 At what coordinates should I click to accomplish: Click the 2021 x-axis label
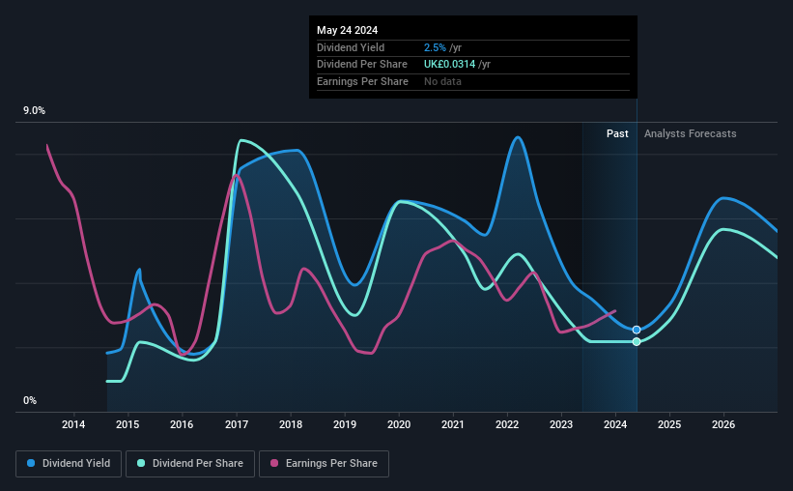click(453, 424)
